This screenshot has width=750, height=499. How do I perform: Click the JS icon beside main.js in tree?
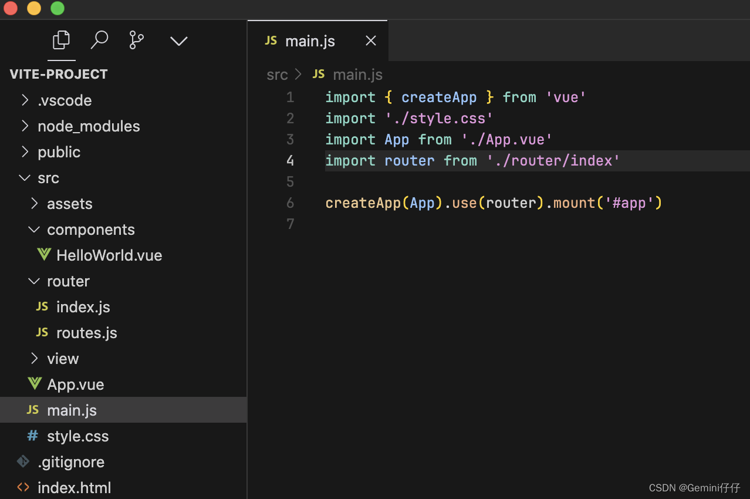[x=33, y=410]
